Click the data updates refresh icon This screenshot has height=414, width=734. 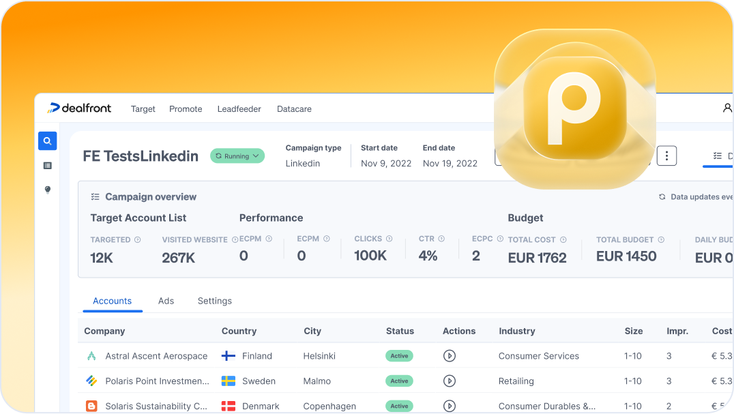pos(662,197)
